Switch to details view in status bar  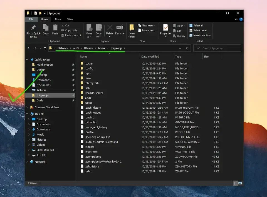235,183
